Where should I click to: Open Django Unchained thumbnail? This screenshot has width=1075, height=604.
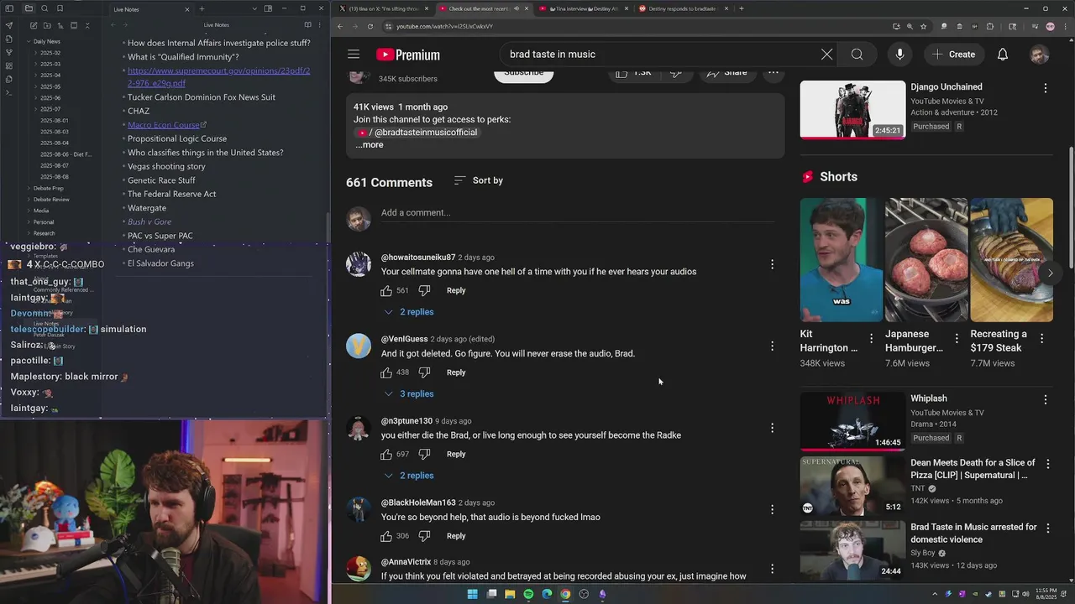(x=852, y=109)
